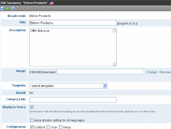The width and height of the screenshot is (171, 129).
Task: Click the Category Link input field
Action: coord(73,100)
